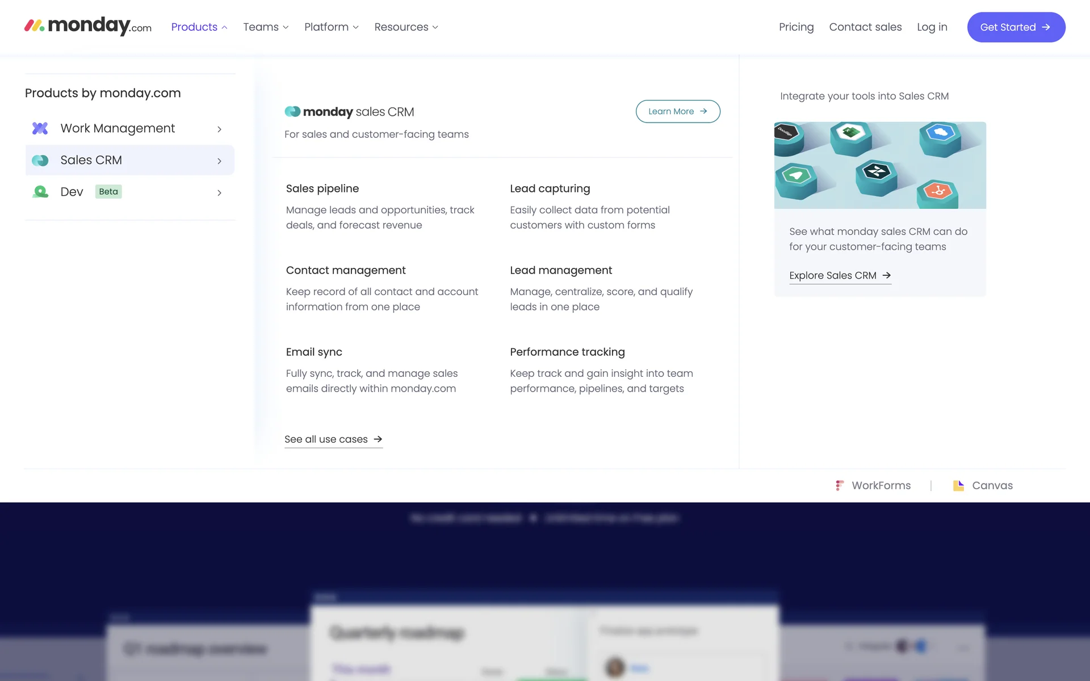The width and height of the screenshot is (1090, 681).
Task: Expand the Dev chevron arrow
Action: click(x=219, y=193)
